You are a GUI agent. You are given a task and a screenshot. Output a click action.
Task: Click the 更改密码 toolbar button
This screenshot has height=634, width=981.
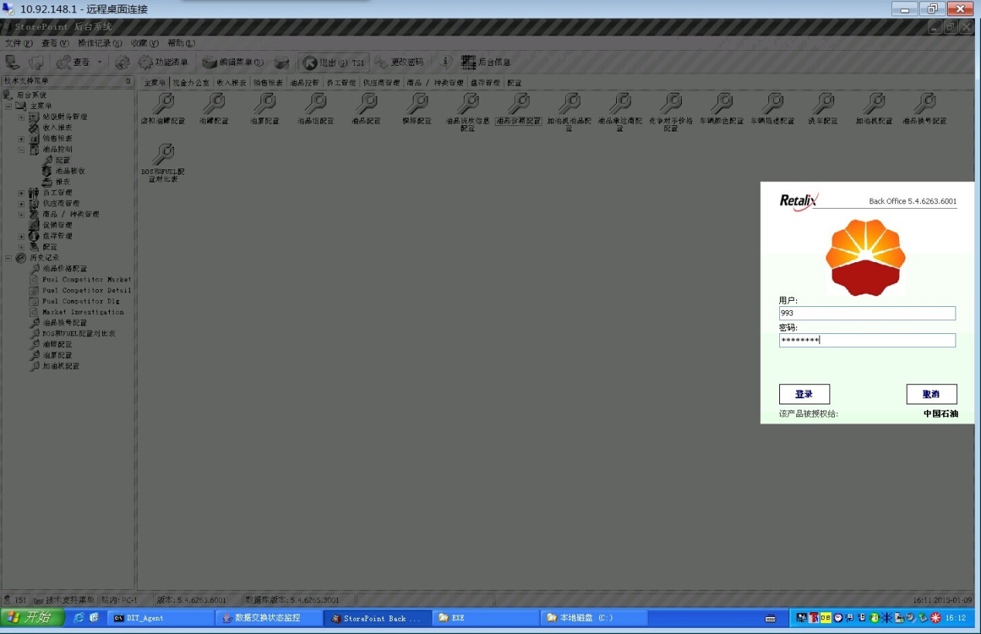tap(399, 62)
